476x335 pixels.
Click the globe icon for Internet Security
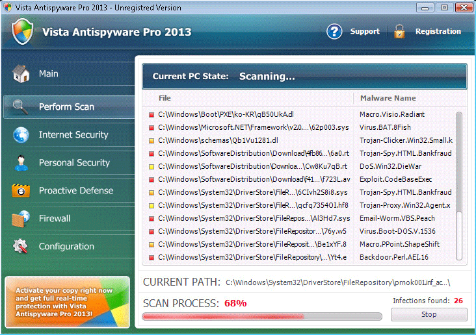[21, 134]
